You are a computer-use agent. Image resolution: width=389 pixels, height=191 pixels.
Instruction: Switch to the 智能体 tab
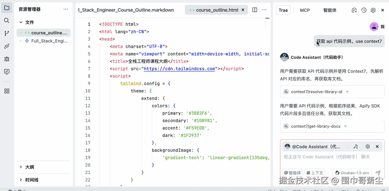330,10
